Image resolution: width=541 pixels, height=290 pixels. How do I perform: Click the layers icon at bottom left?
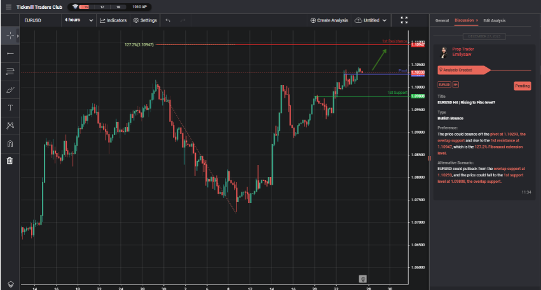(x=11, y=284)
